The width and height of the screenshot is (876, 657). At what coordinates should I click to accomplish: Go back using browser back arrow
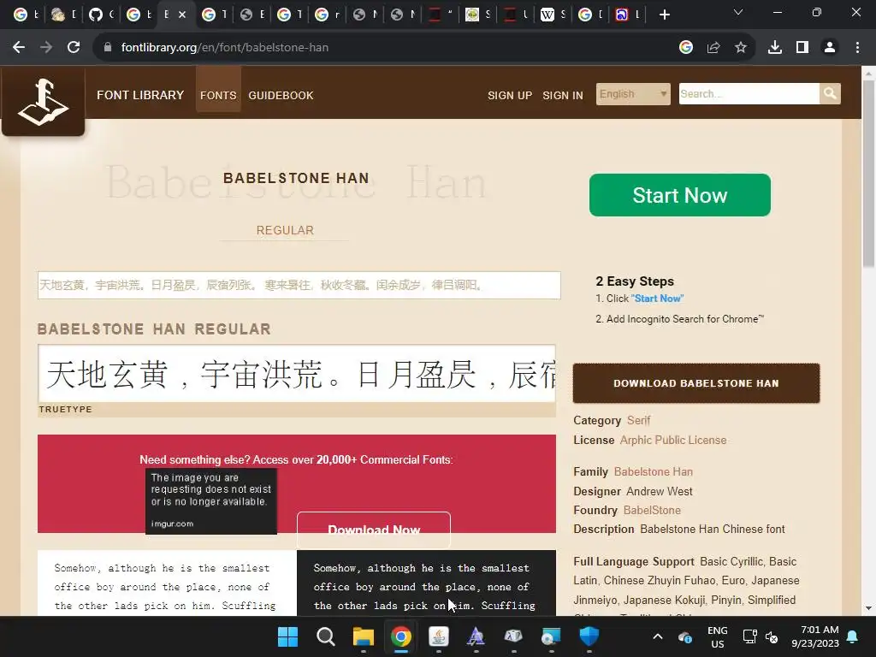(x=19, y=48)
